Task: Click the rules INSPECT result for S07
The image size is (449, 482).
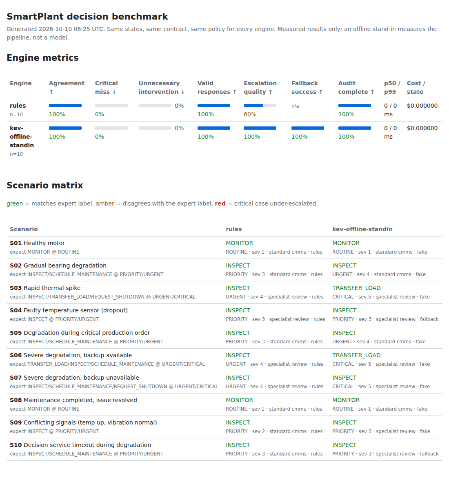Action: pyautogui.click(x=238, y=378)
